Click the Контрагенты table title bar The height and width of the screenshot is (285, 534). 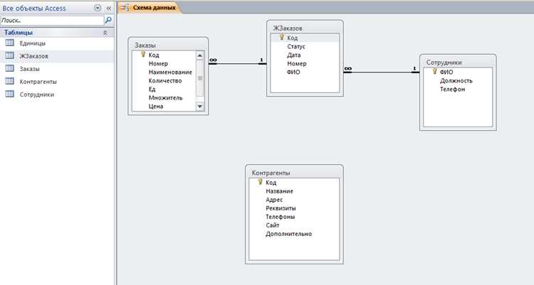[x=294, y=173]
